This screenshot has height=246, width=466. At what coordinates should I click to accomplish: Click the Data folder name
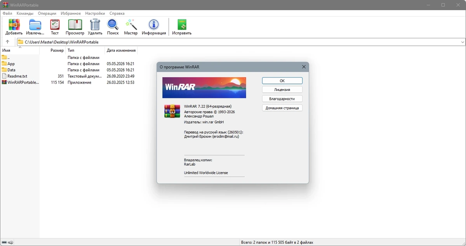pos(12,70)
